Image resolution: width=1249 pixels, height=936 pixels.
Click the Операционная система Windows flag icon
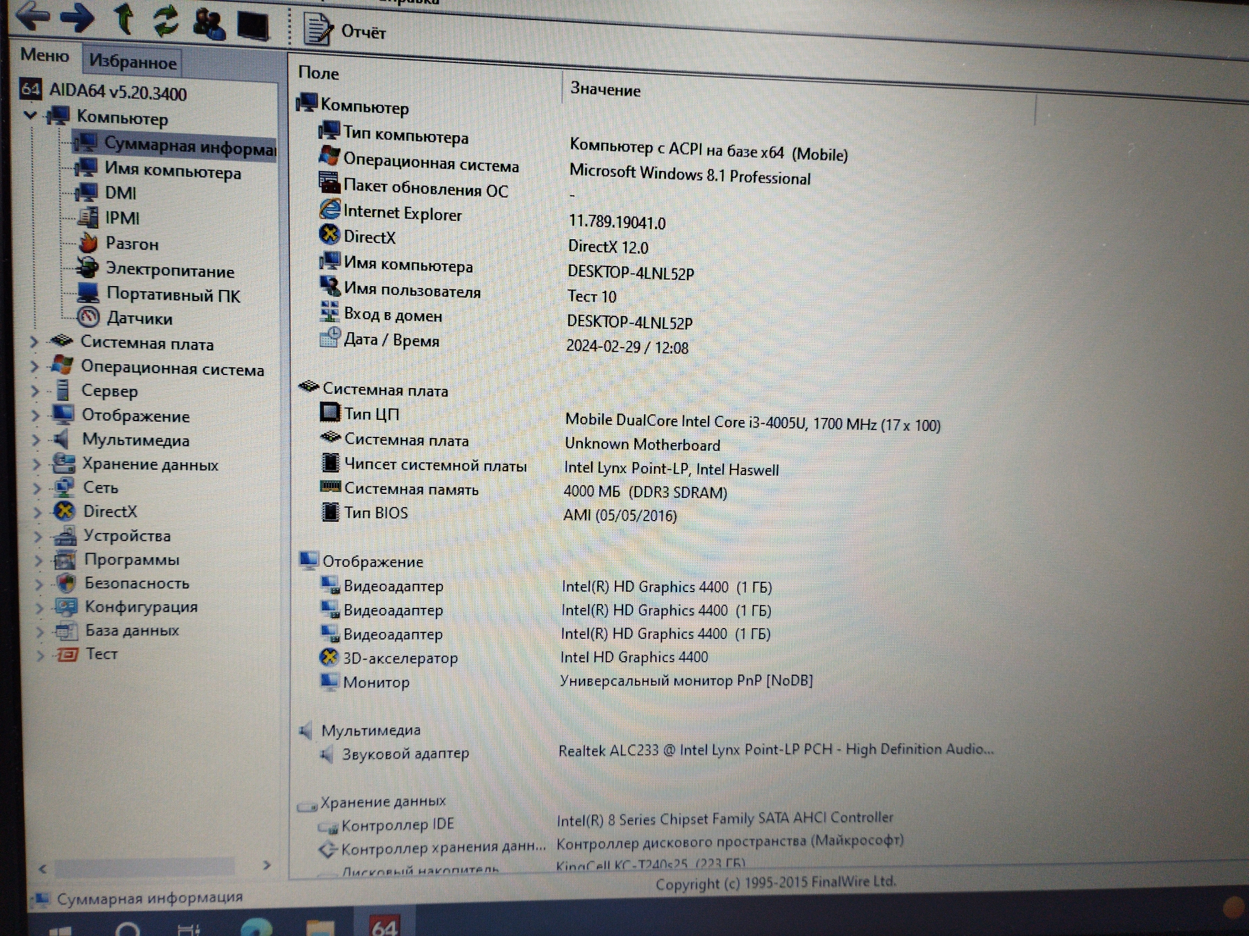click(x=329, y=156)
